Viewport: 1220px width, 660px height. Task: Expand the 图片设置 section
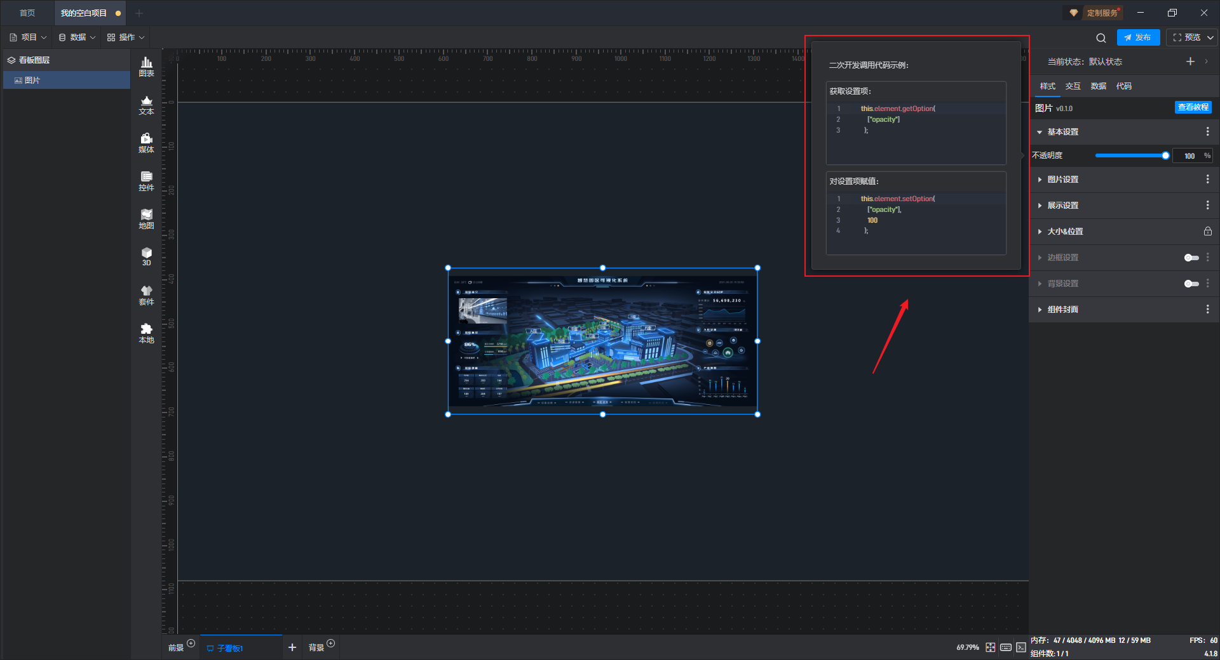1040,180
